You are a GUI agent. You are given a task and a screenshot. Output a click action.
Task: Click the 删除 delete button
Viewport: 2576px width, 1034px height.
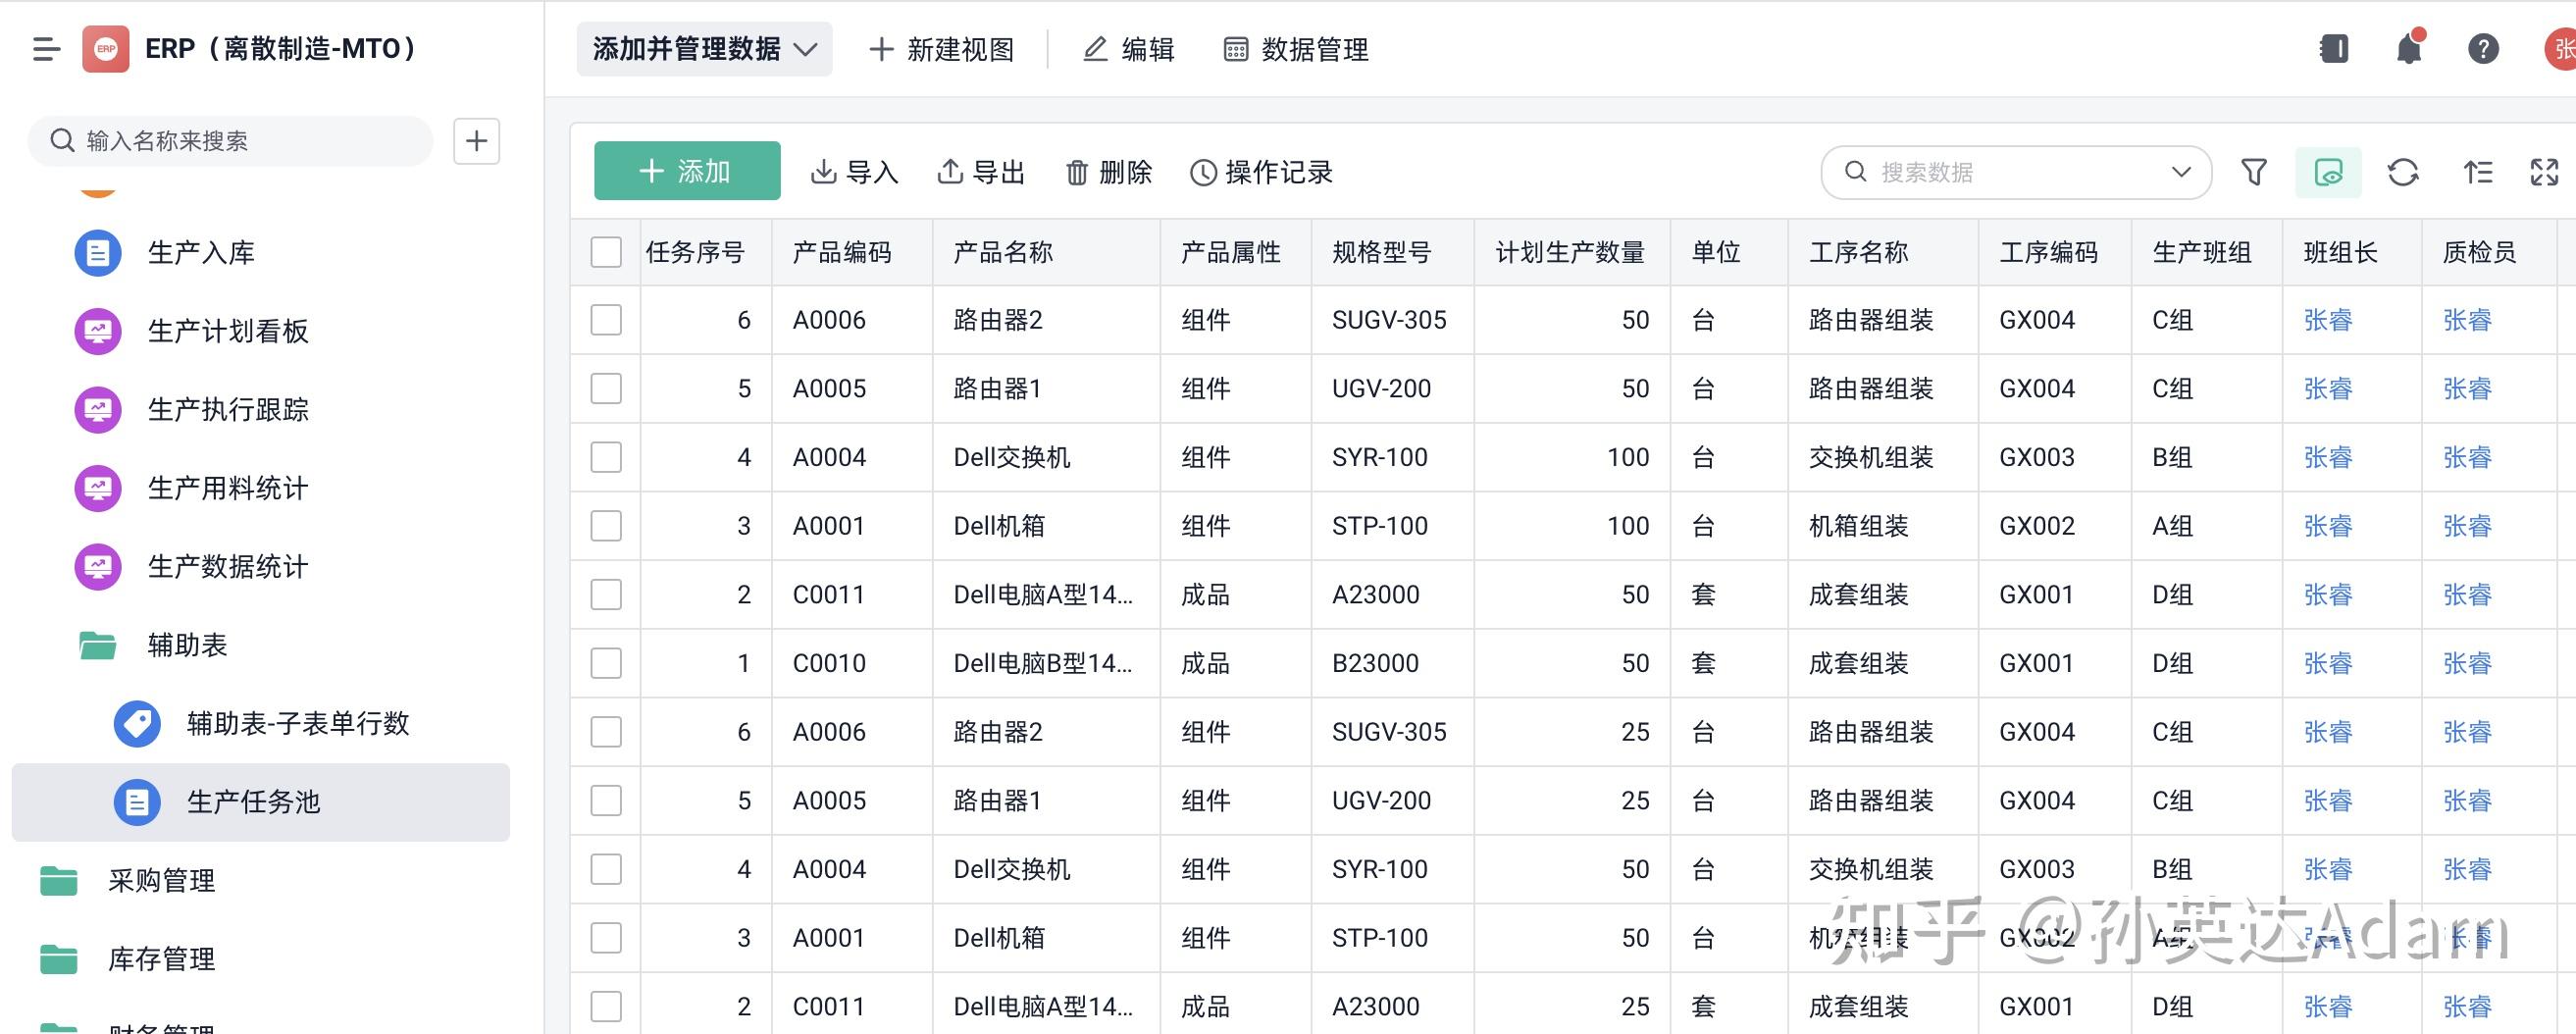click(1108, 172)
